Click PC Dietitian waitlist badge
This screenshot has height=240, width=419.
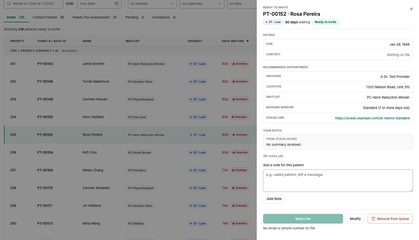click(x=136, y=224)
